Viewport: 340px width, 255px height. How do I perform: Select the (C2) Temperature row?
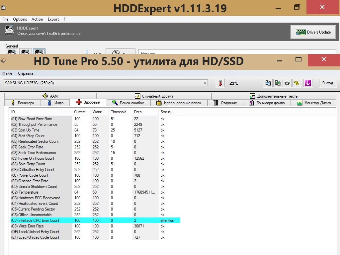95,192
